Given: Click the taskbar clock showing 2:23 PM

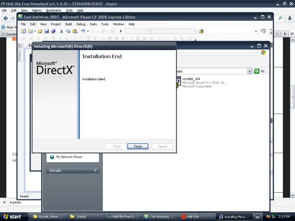Looking at the screenshot, I should [x=284, y=217].
